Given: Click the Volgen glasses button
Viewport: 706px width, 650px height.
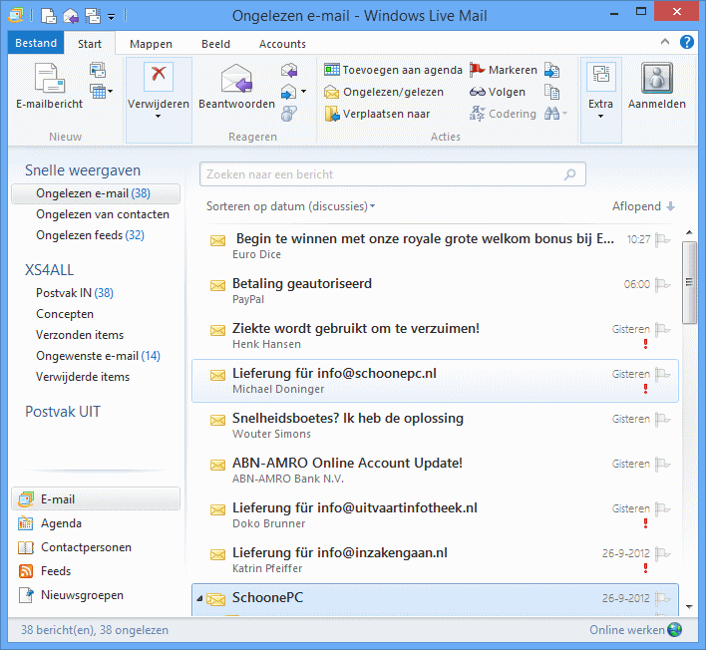Looking at the screenshot, I should point(497,92).
